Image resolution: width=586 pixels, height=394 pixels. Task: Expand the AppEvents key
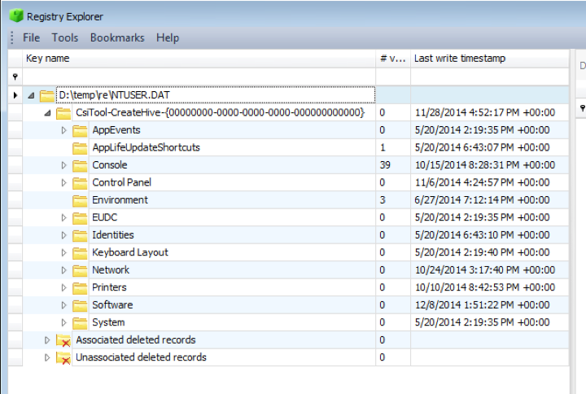64,130
